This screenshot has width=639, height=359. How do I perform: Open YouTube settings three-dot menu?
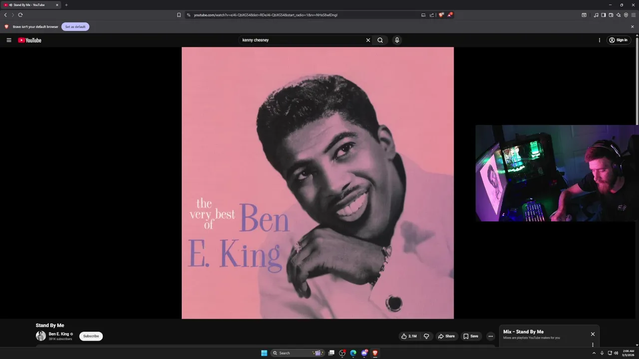(600, 40)
